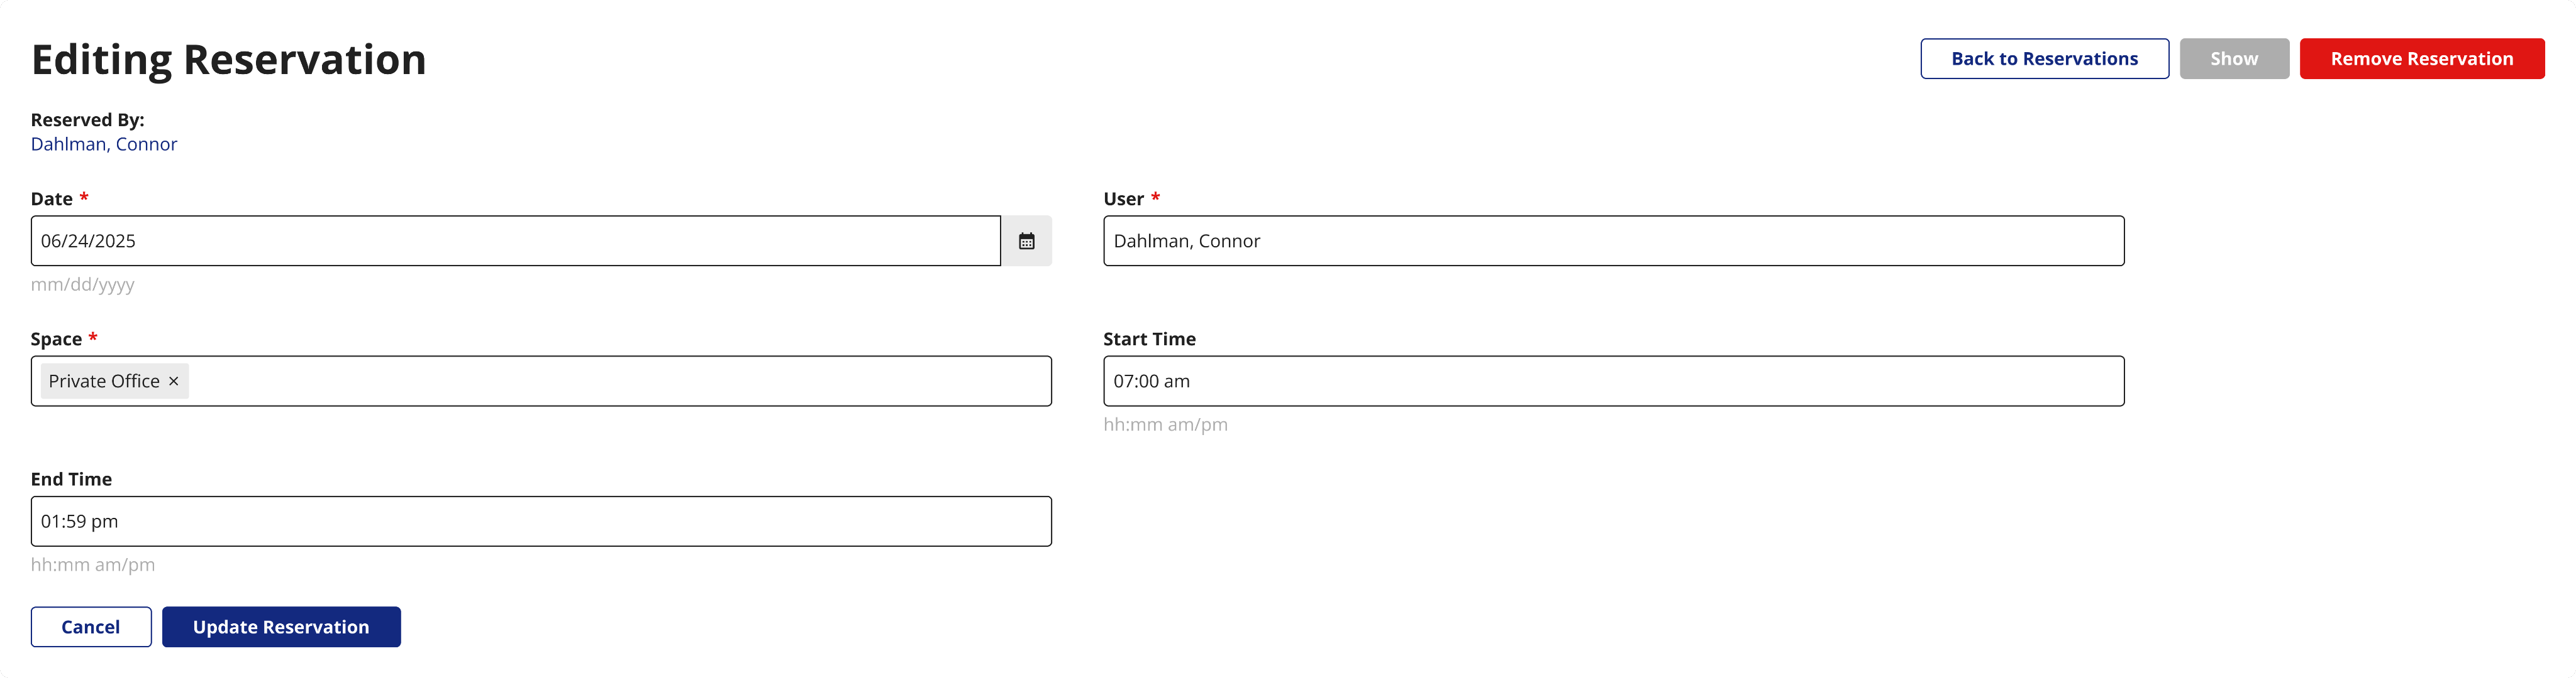This screenshot has height=678, width=2576.
Task: Select the End Time field showing 01:59 pm
Action: 540,520
